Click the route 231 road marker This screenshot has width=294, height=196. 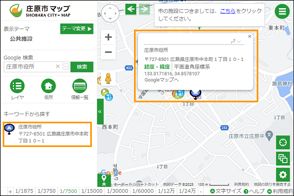click(224, 128)
